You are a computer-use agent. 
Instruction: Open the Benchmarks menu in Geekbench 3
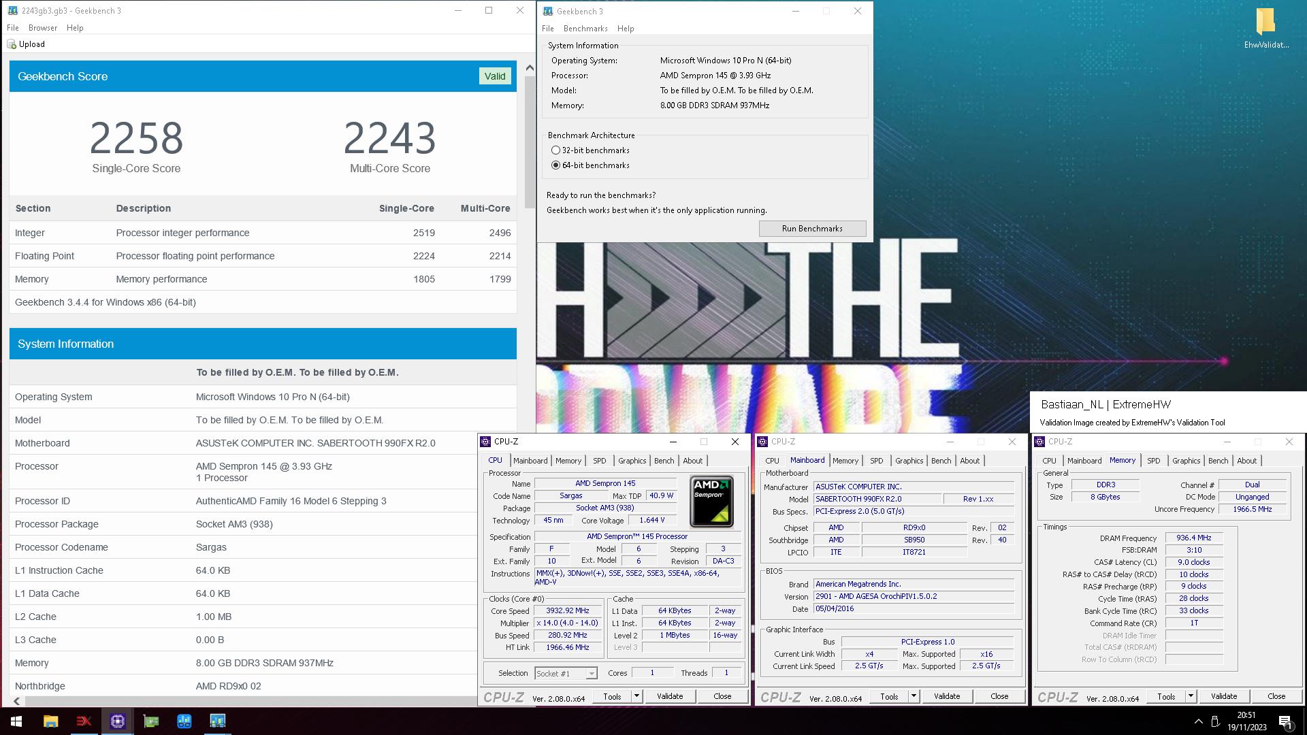pos(585,29)
